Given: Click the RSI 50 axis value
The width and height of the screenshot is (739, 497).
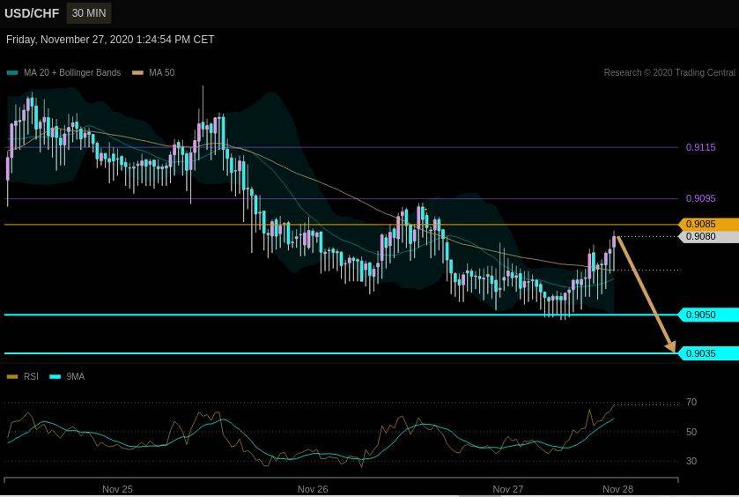Looking at the screenshot, I should (691, 432).
